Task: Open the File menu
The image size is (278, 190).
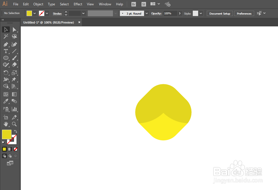Action: click(x=16, y=4)
